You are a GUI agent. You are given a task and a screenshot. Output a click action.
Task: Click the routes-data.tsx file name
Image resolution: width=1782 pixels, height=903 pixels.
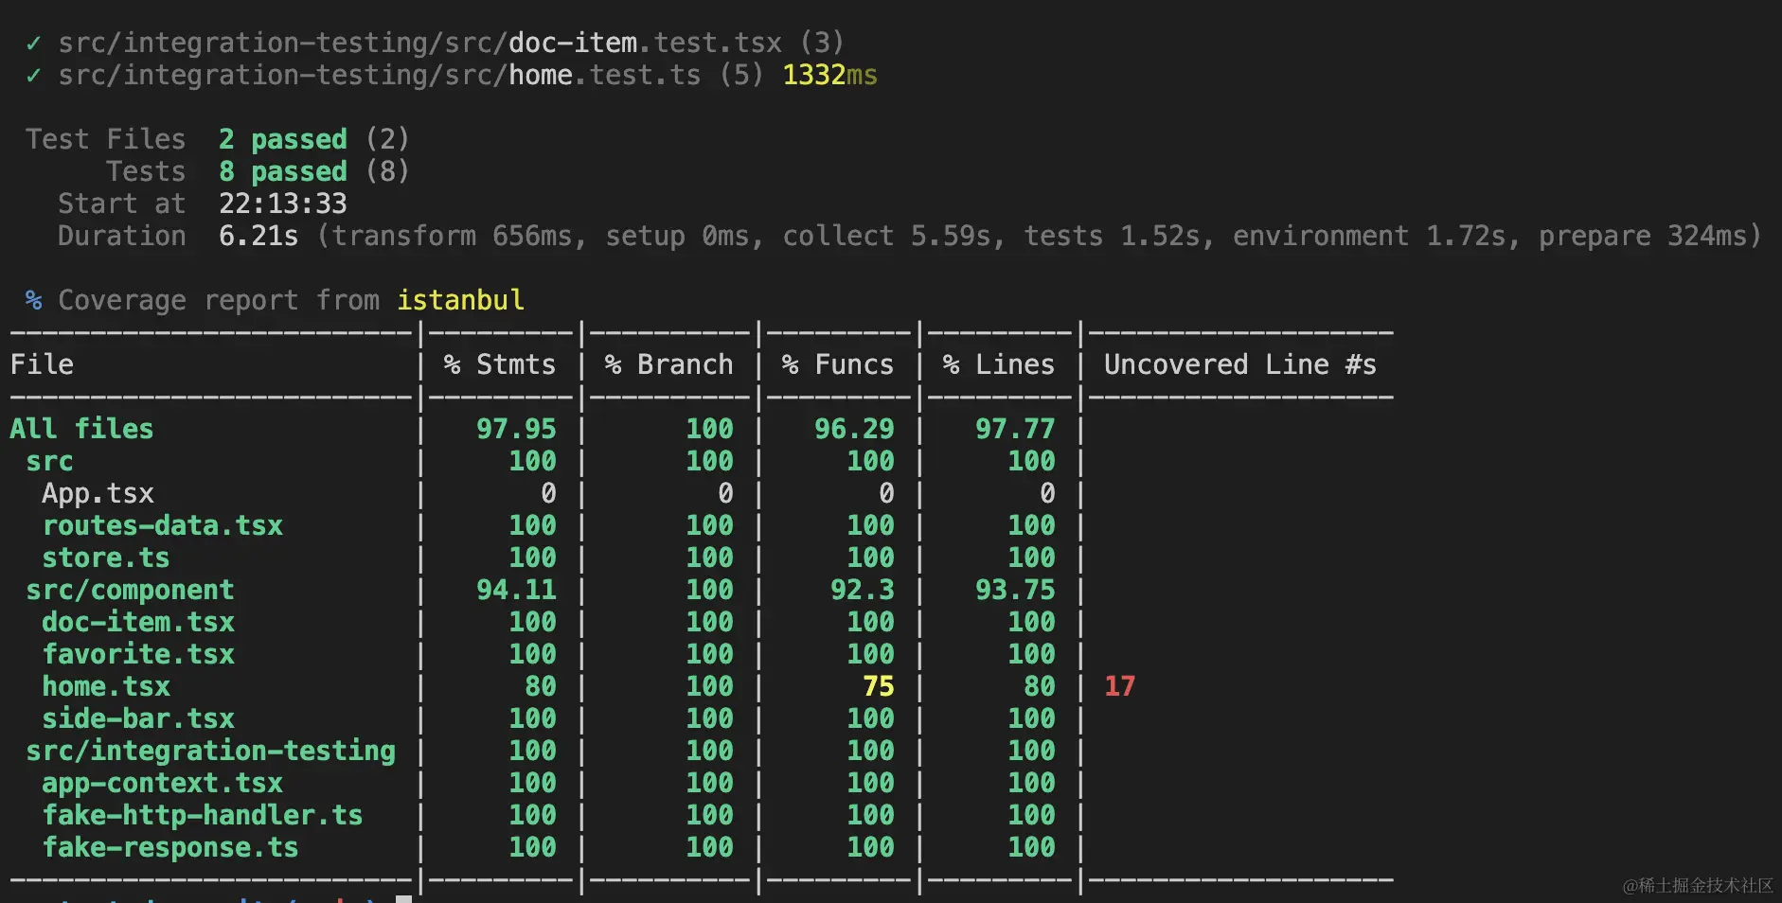click(x=162, y=525)
